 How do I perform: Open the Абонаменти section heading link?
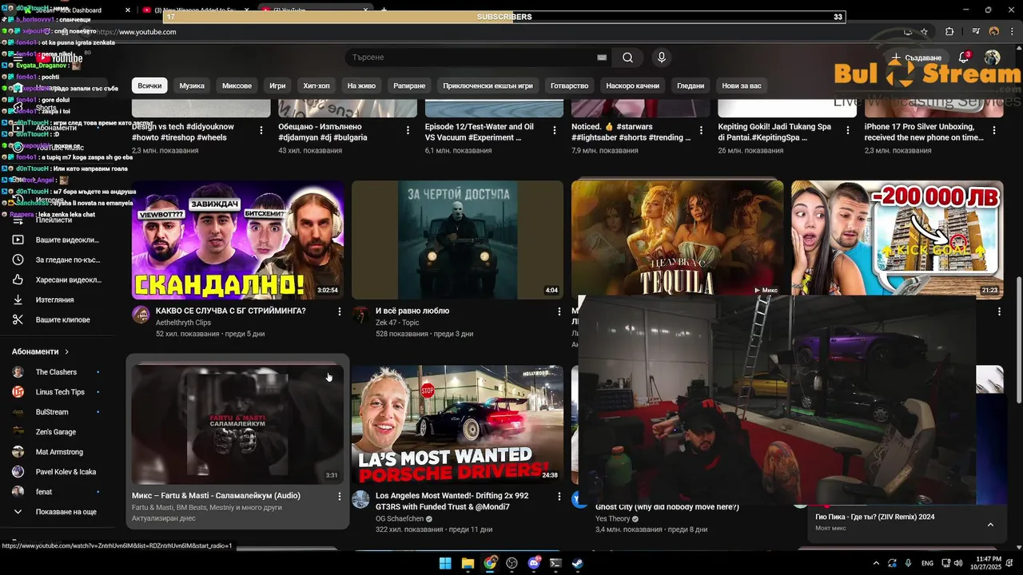click(x=40, y=351)
